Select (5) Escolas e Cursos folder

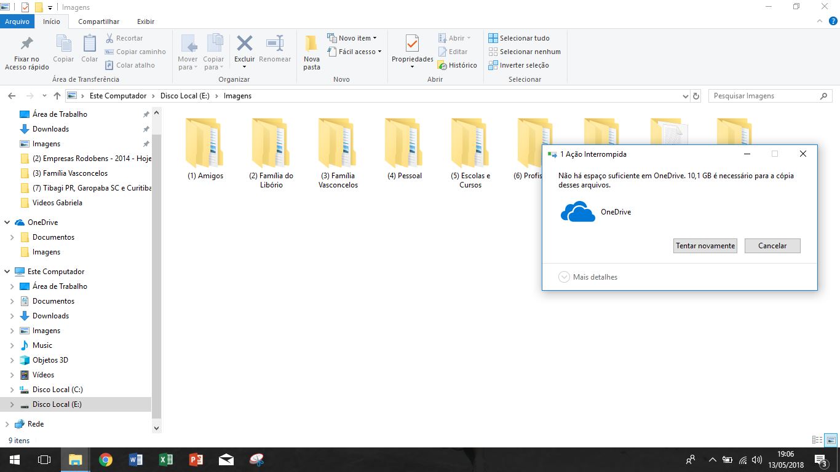tap(471, 154)
